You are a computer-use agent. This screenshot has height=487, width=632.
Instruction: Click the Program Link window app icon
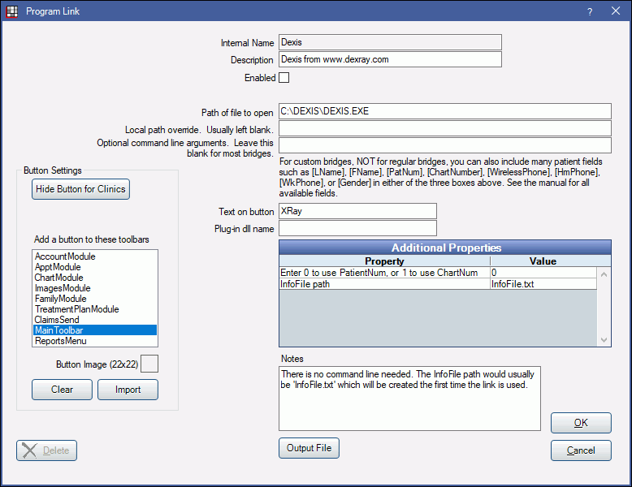point(12,11)
